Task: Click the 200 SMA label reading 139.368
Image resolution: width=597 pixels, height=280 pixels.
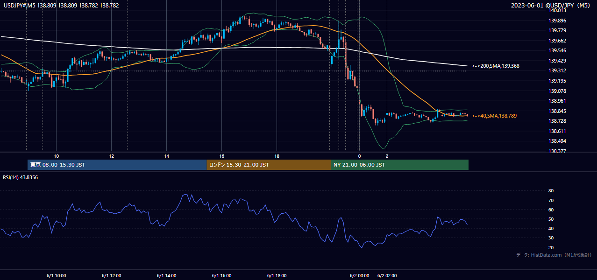Action: (495, 66)
